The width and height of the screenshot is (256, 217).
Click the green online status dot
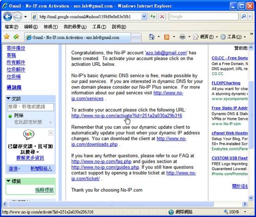pos(10,116)
